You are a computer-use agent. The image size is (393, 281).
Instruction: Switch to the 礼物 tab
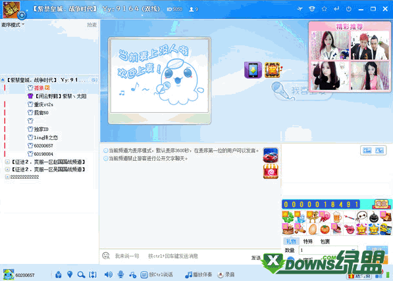click(x=291, y=241)
